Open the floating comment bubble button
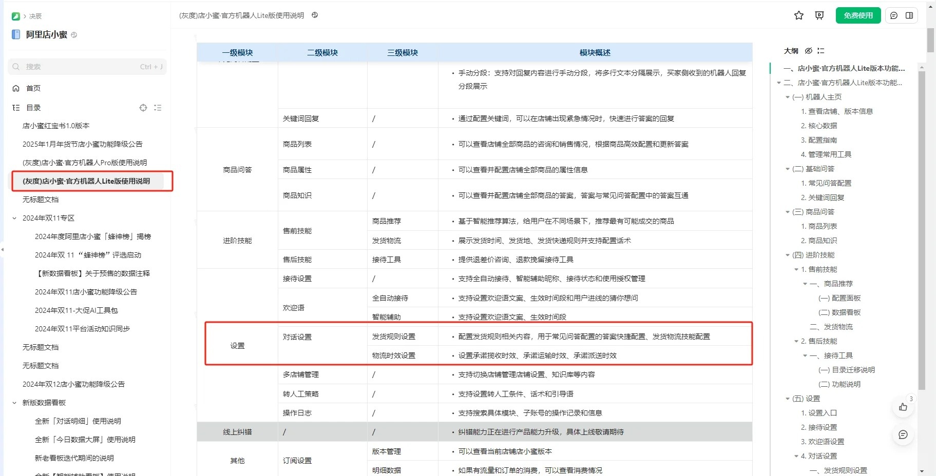This screenshot has height=476, width=936. [903, 434]
